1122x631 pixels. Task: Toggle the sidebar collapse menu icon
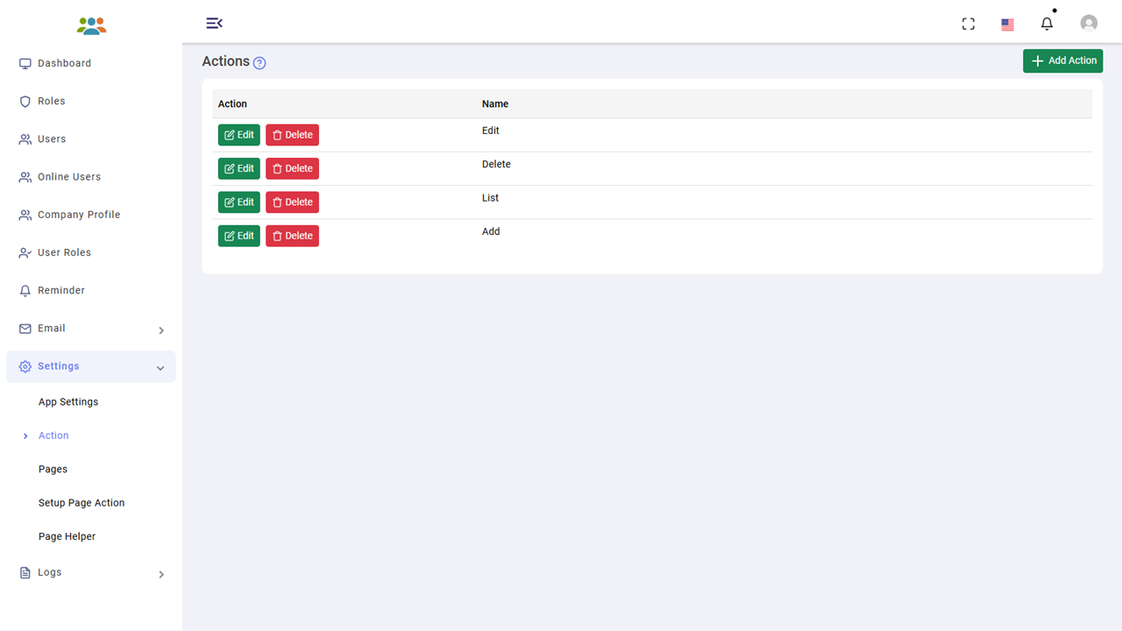[x=214, y=23]
